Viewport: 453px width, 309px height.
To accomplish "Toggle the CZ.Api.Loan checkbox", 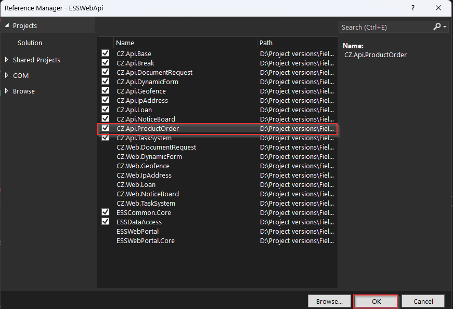I will click(x=106, y=110).
